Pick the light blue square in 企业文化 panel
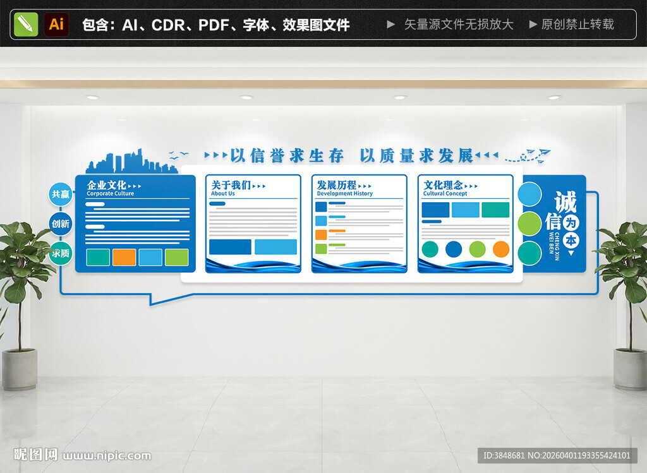Screen dimensions: 647x473 point(150,257)
